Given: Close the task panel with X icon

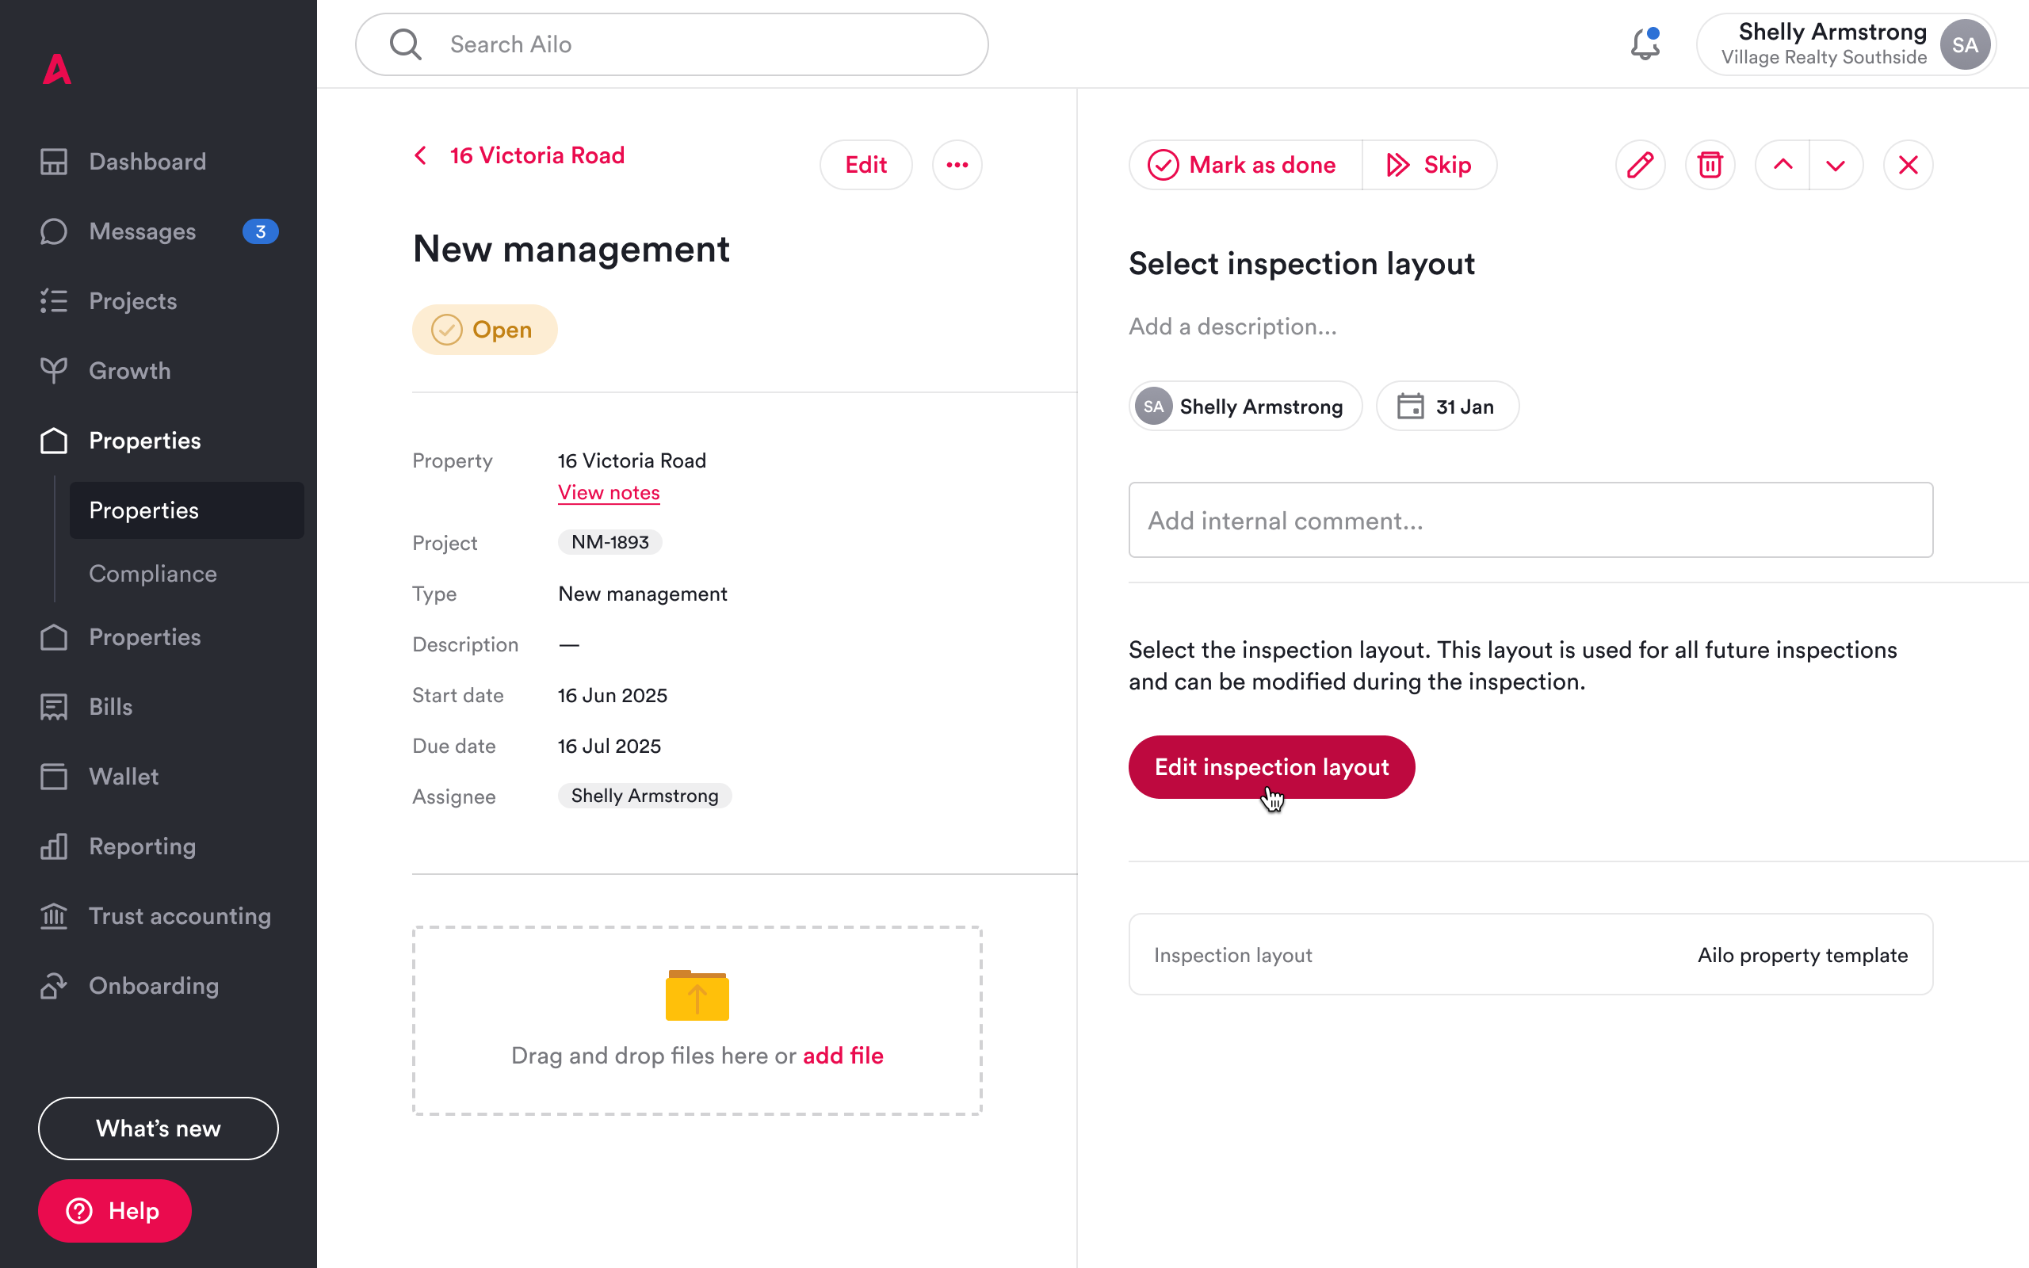Looking at the screenshot, I should tap(1908, 165).
